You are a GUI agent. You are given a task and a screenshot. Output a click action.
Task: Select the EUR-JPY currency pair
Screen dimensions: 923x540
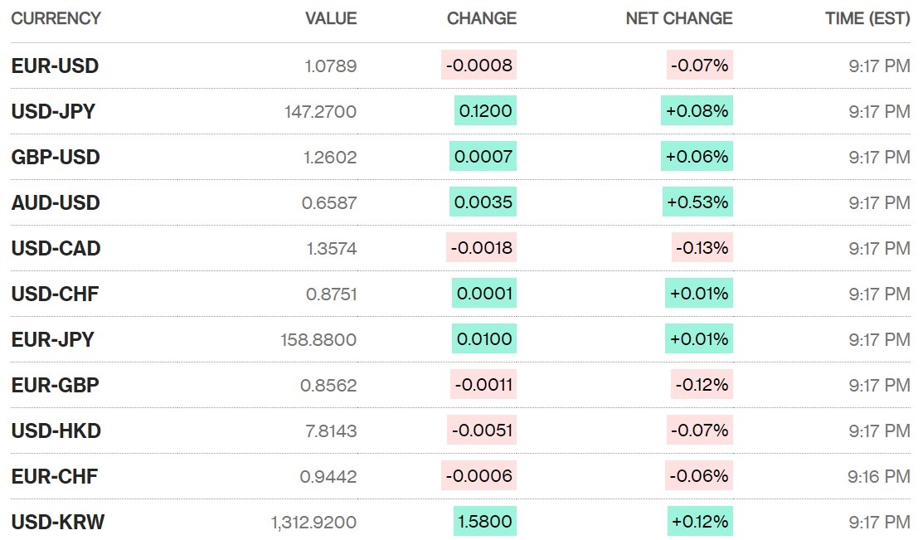click(x=53, y=339)
